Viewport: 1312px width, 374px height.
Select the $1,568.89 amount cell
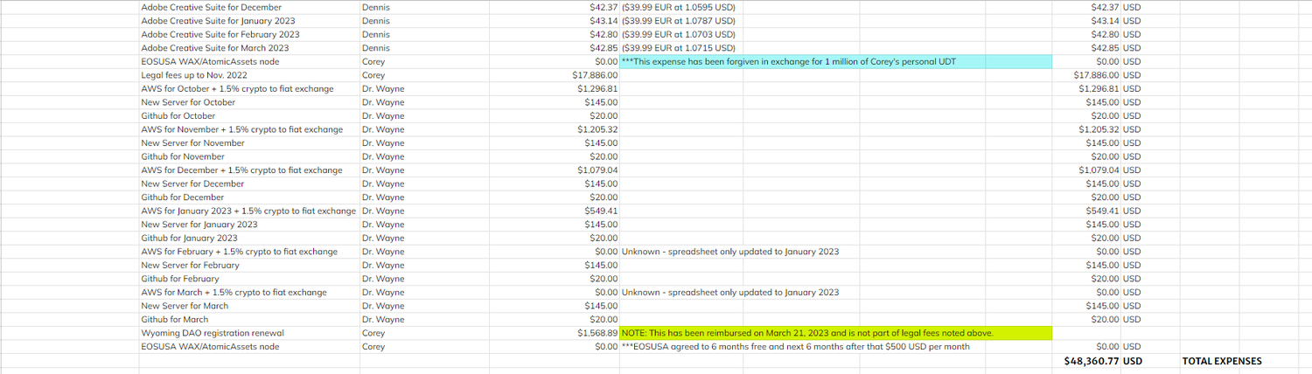pyautogui.click(x=594, y=333)
